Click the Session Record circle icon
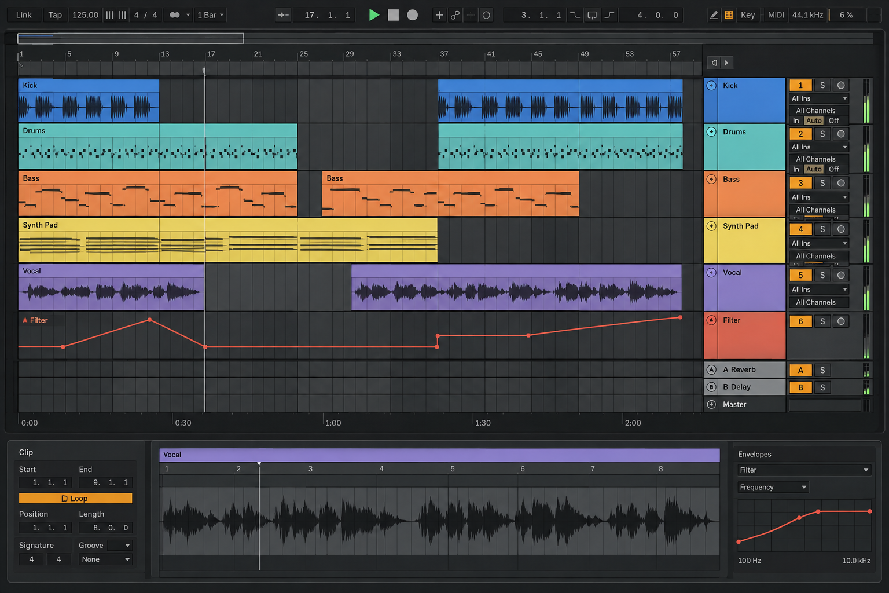 click(x=486, y=15)
